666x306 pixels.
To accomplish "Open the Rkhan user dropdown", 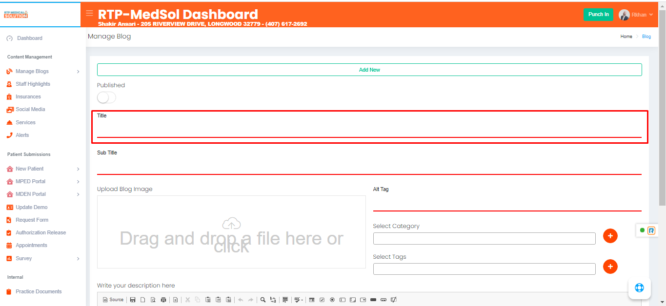I will pyautogui.click(x=636, y=15).
